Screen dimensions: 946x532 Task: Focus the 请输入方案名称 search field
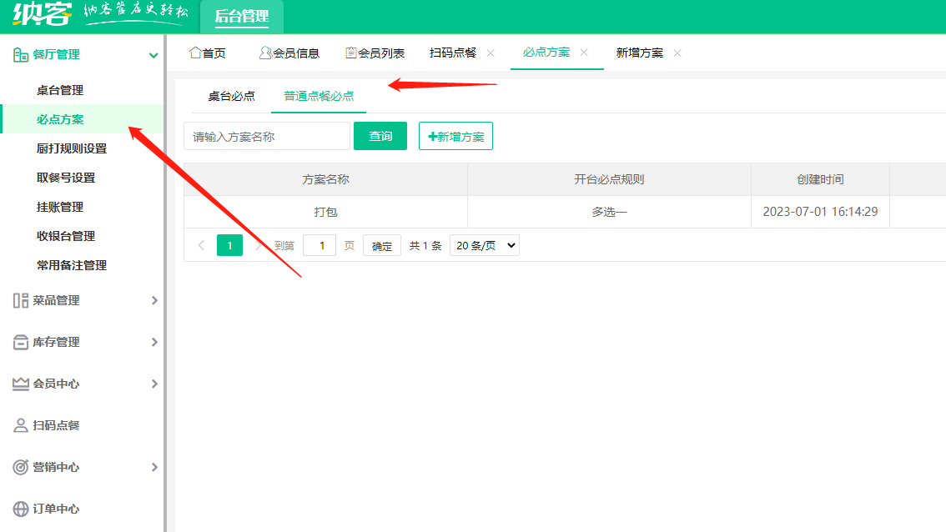tap(267, 136)
